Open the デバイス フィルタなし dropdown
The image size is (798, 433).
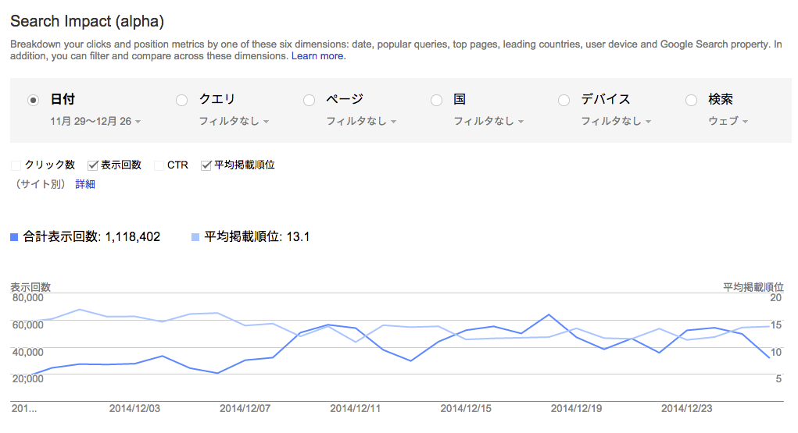pyautogui.click(x=616, y=122)
